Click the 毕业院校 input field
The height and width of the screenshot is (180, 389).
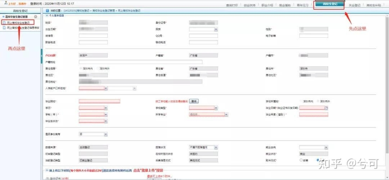(100, 101)
